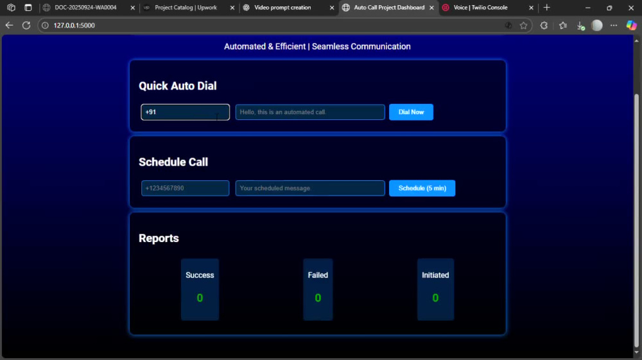Click the Schedule Call phone number field
Image resolution: width=642 pixels, height=360 pixels.
tap(185, 188)
